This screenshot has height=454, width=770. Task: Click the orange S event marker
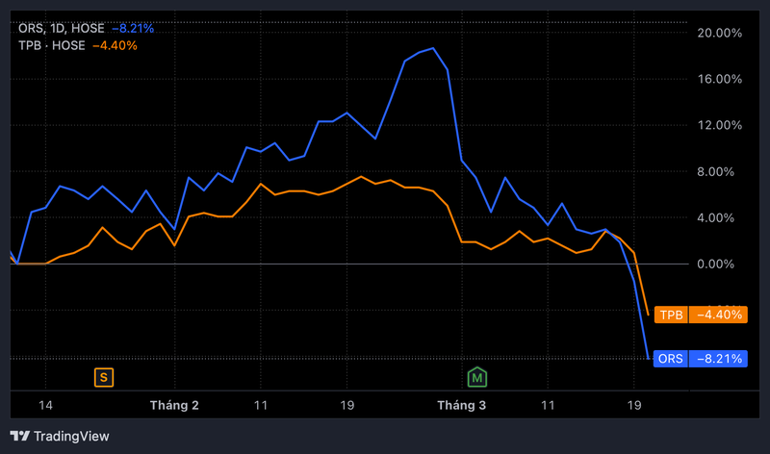click(x=103, y=377)
